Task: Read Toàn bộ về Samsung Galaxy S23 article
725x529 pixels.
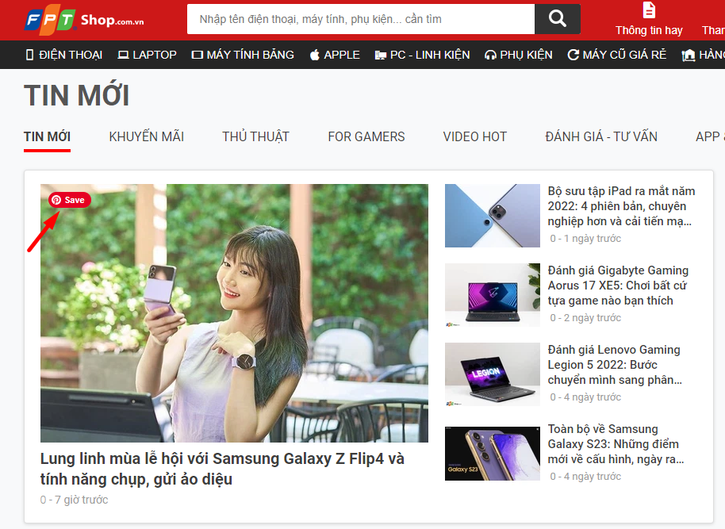Action: click(616, 444)
